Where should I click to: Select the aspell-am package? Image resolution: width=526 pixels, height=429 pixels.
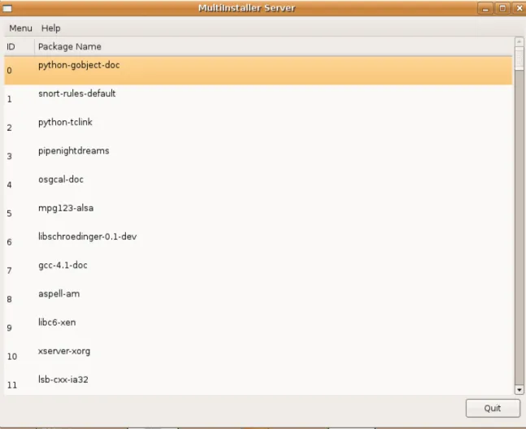pos(259,299)
